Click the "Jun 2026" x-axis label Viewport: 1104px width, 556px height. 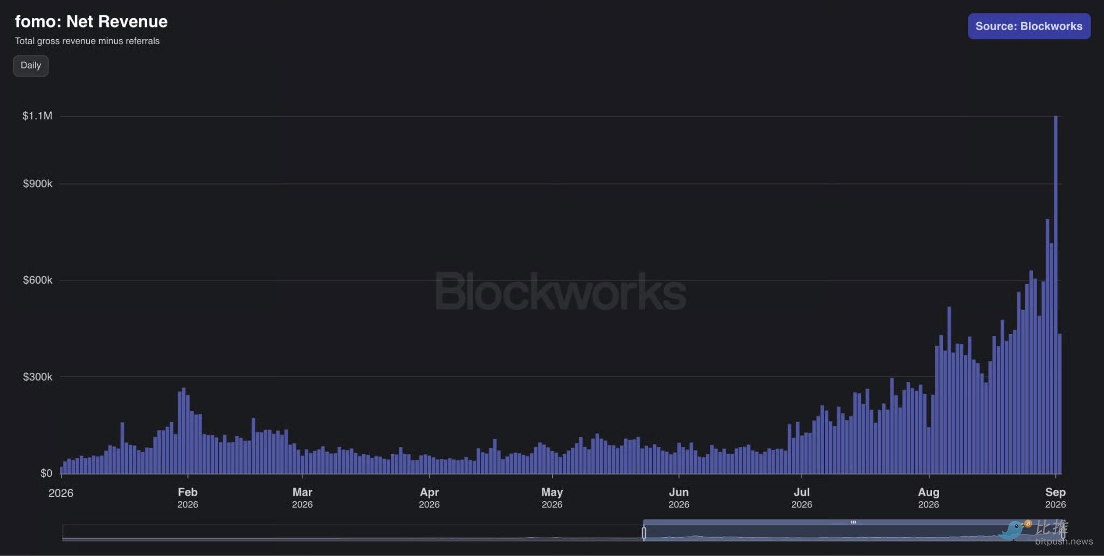[x=679, y=498]
